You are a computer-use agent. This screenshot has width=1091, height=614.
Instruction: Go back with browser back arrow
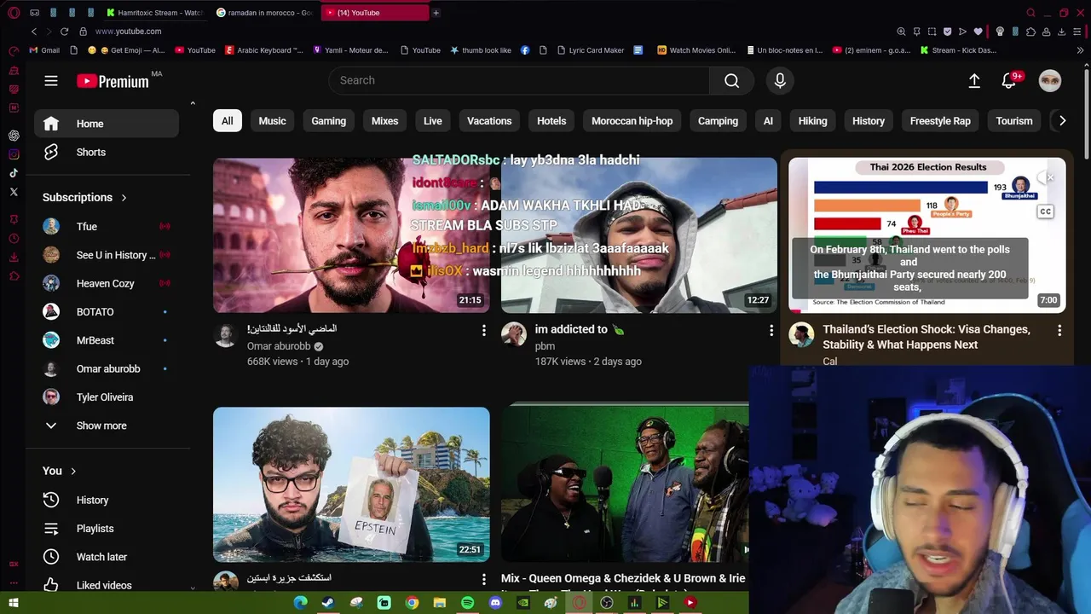pyautogui.click(x=34, y=32)
